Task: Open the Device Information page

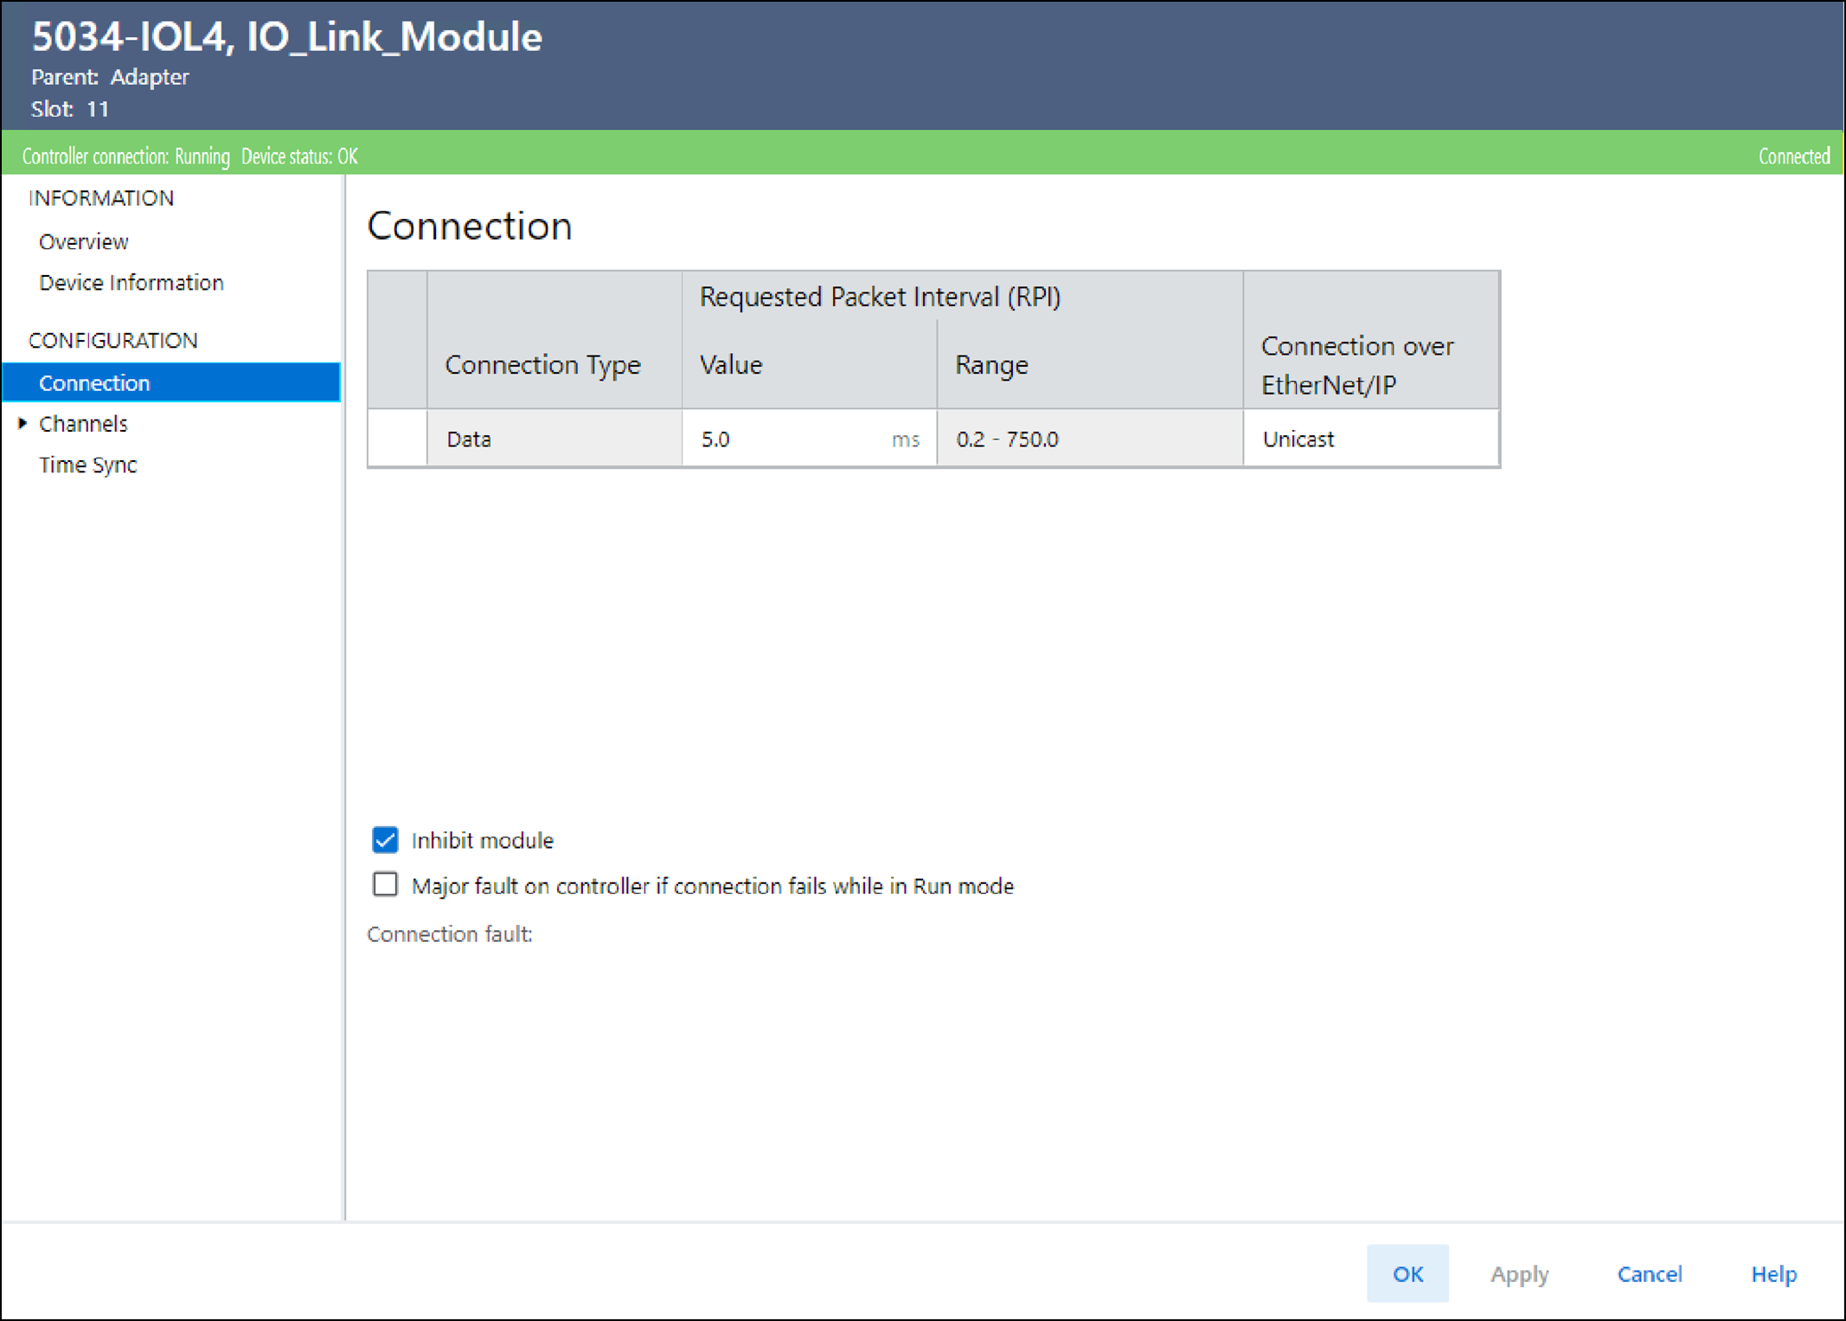Action: pos(131,283)
